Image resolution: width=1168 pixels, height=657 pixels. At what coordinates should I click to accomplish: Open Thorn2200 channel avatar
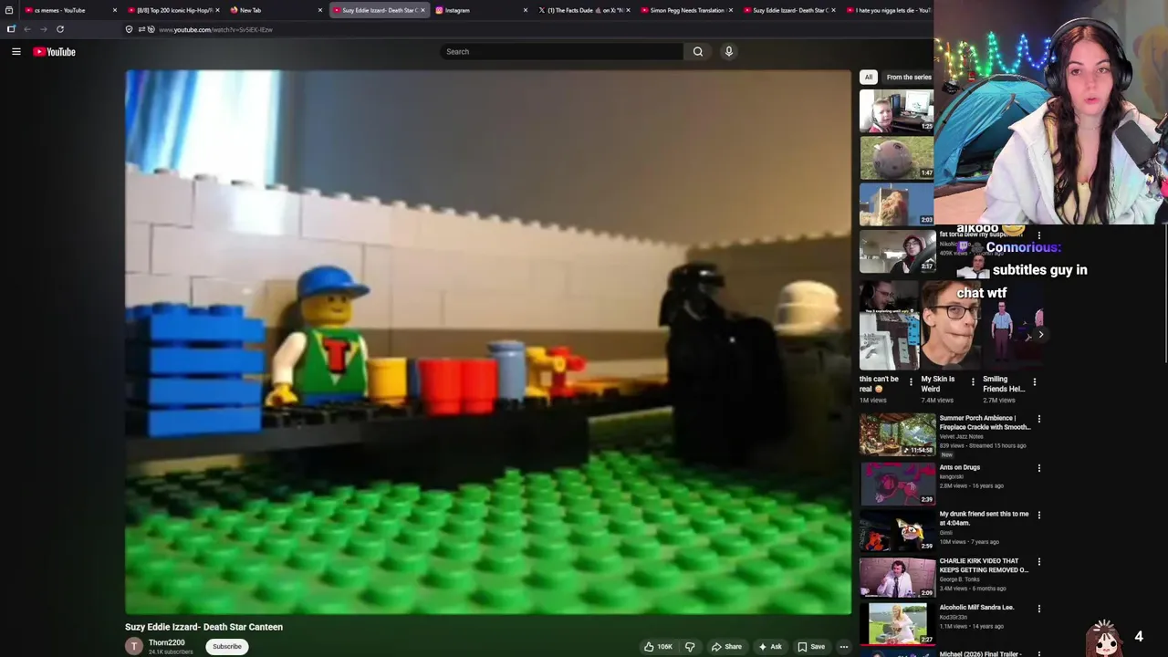pos(134,646)
